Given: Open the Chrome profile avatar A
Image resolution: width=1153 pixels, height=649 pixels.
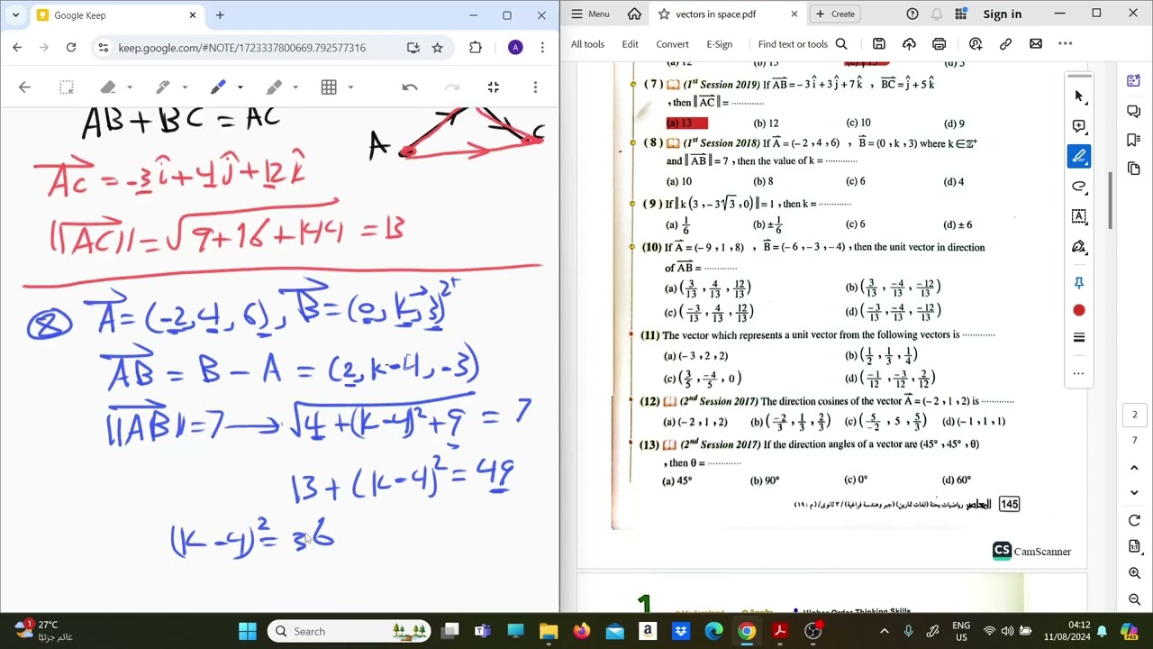Looking at the screenshot, I should (515, 48).
